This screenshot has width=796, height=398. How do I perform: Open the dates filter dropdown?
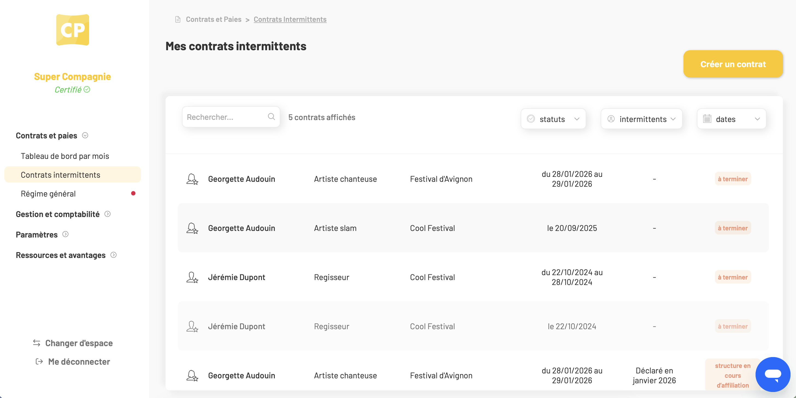(x=732, y=119)
